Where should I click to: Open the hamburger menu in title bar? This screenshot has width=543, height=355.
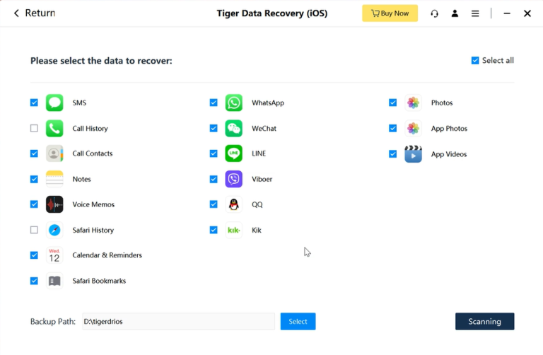coord(475,13)
